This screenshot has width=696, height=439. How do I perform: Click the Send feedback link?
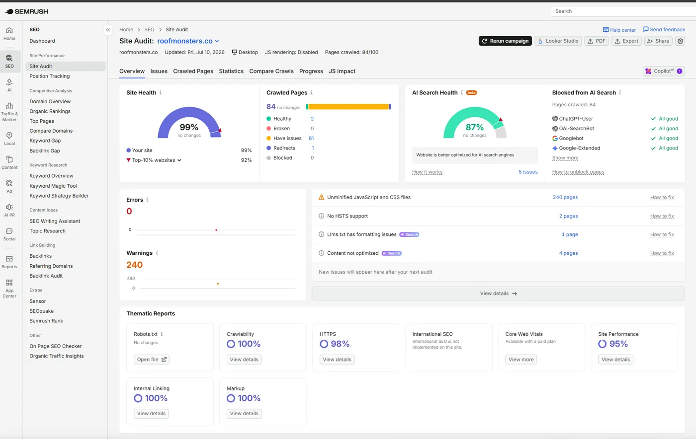pos(664,30)
